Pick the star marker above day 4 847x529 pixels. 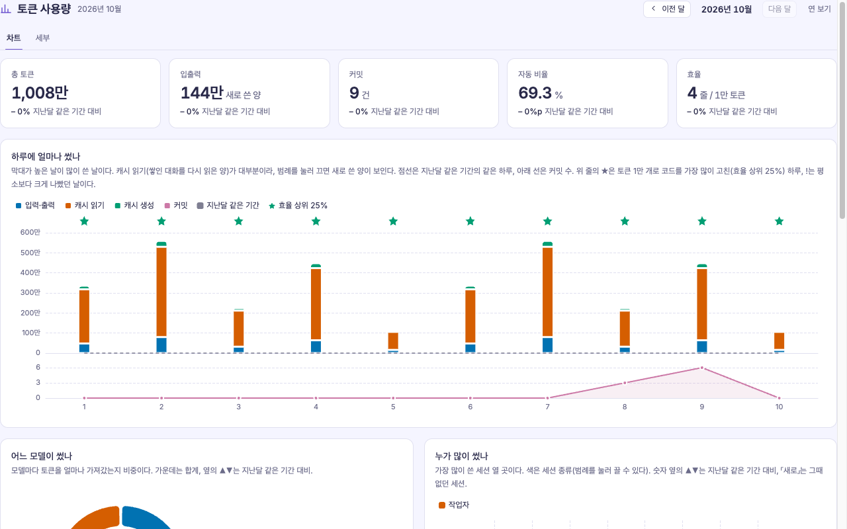[x=316, y=221]
